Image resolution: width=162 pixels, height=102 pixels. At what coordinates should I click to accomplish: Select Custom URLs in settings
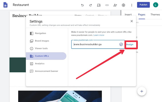[x=46, y=56]
